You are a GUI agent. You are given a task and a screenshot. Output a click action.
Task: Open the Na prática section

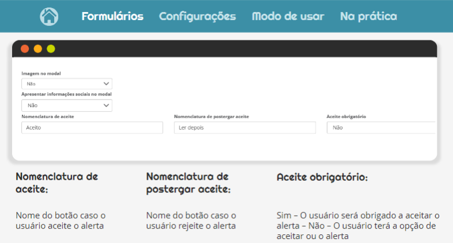(x=368, y=17)
